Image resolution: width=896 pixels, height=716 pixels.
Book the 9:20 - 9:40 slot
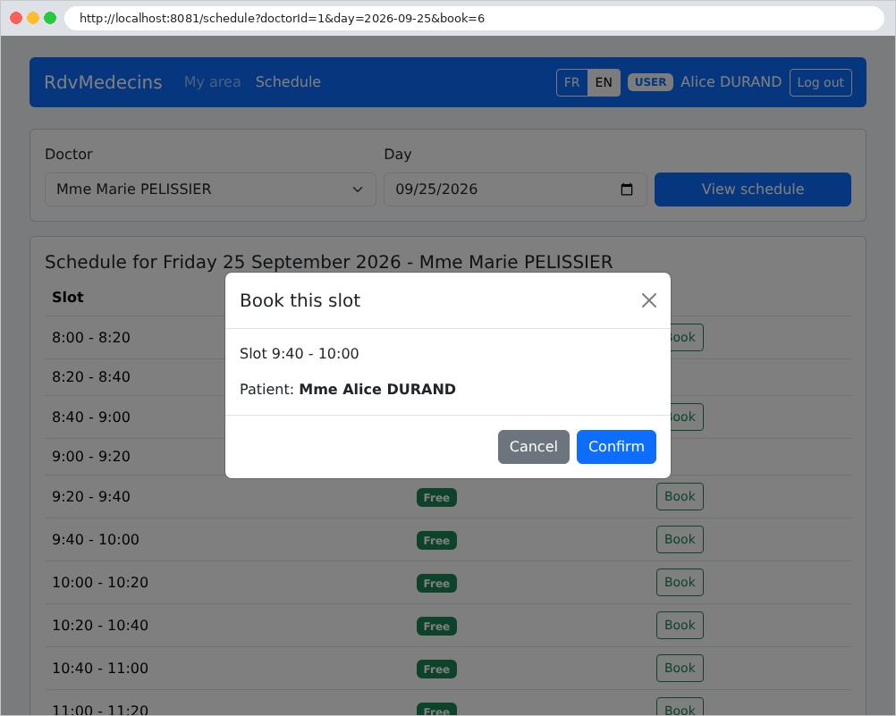coord(680,497)
